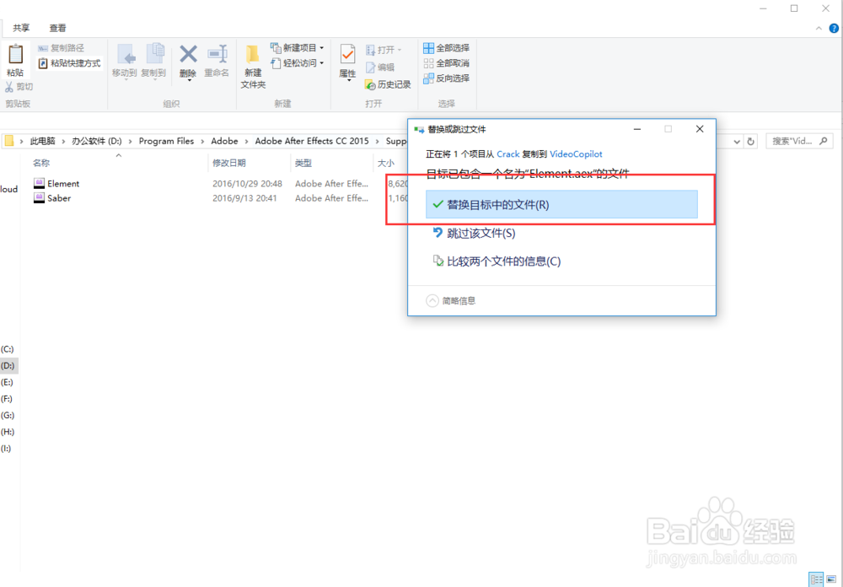Click the Element file's plugin icon
Screen dimensions: 843x587
[x=39, y=184]
